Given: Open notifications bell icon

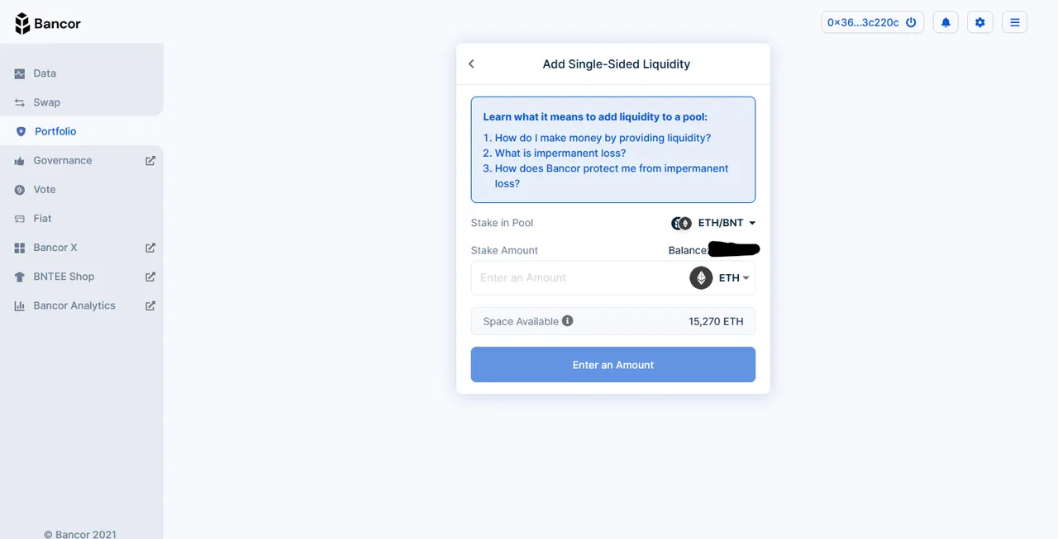Looking at the screenshot, I should point(946,22).
